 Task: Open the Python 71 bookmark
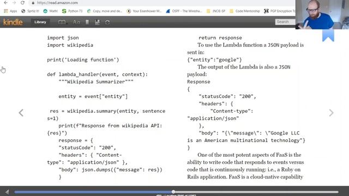pyautogui.click(x=72, y=11)
